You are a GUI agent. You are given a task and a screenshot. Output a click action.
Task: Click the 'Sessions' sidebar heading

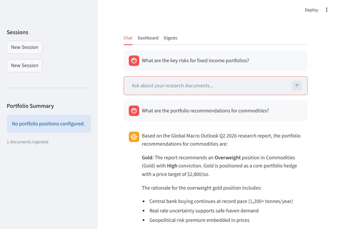(x=18, y=32)
